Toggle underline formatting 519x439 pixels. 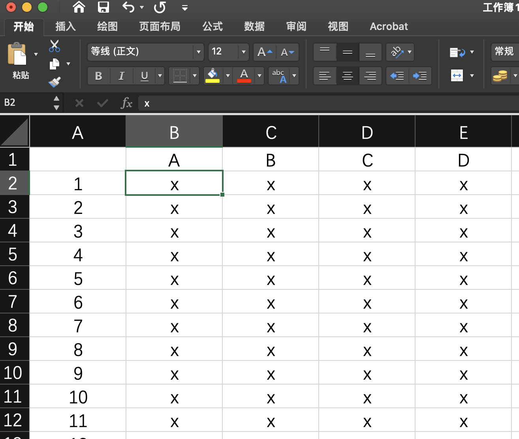pos(144,76)
